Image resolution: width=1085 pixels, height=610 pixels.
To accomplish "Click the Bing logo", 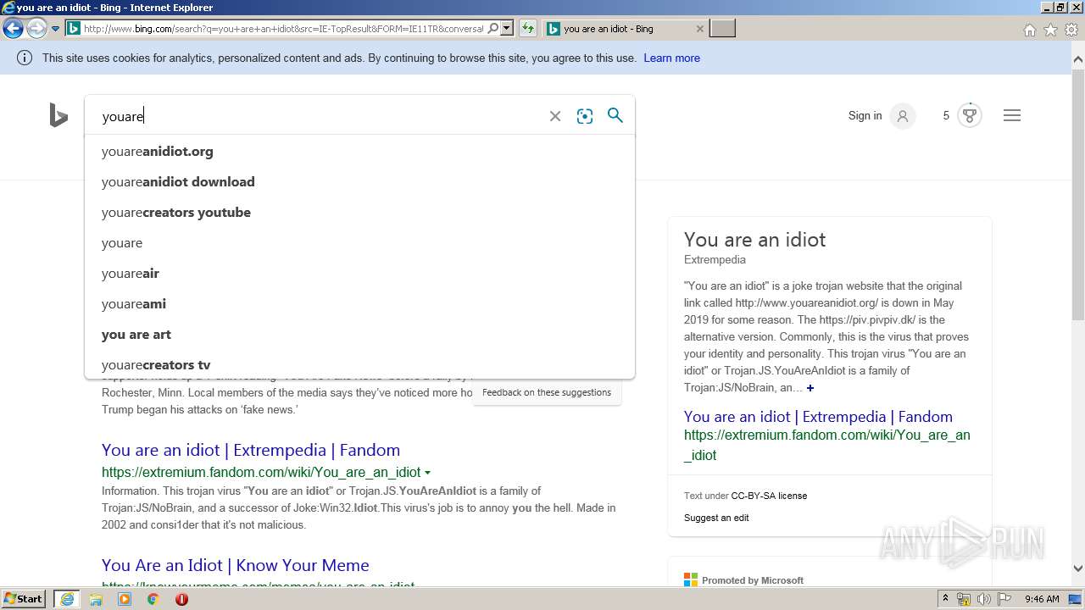I will click(x=58, y=115).
